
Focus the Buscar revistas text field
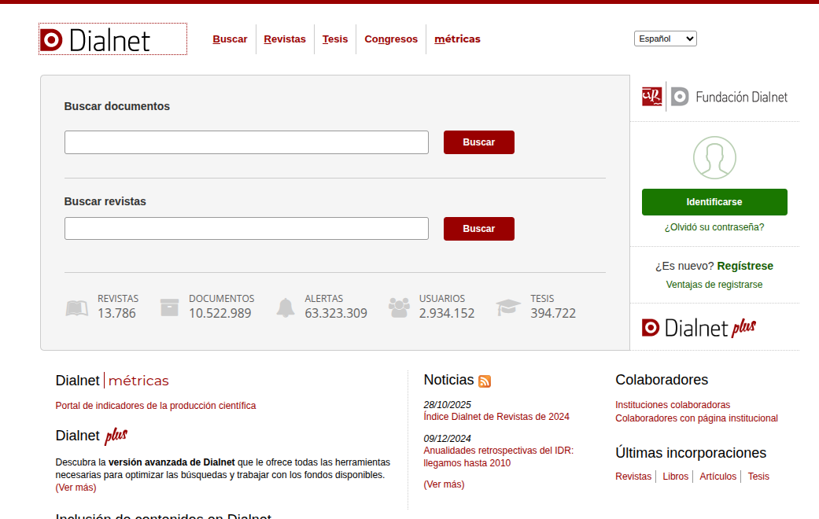click(246, 229)
